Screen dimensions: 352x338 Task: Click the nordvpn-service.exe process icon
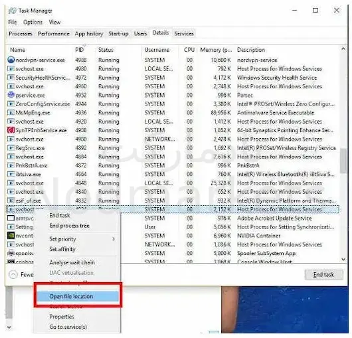click(x=11, y=60)
